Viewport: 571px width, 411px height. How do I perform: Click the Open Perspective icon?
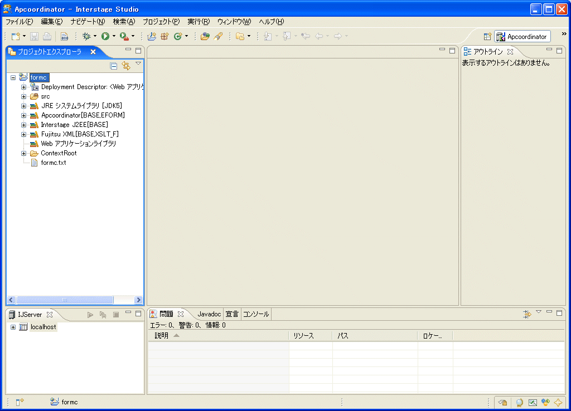[487, 36]
